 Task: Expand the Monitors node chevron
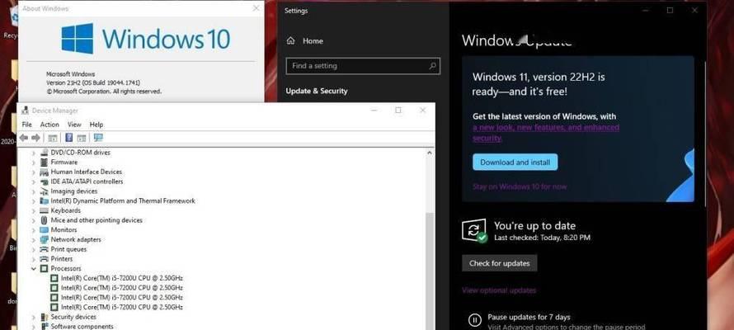coord(33,230)
